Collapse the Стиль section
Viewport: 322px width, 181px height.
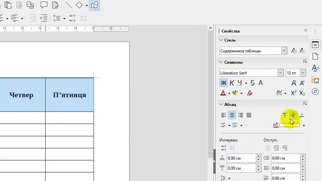pos(221,40)
